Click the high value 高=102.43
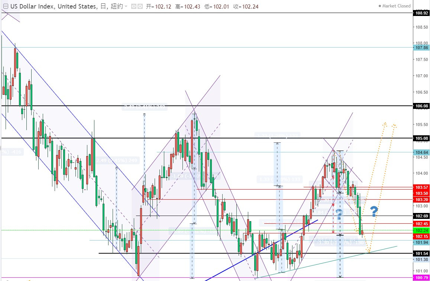430x281 pixels. click(188, 6)
